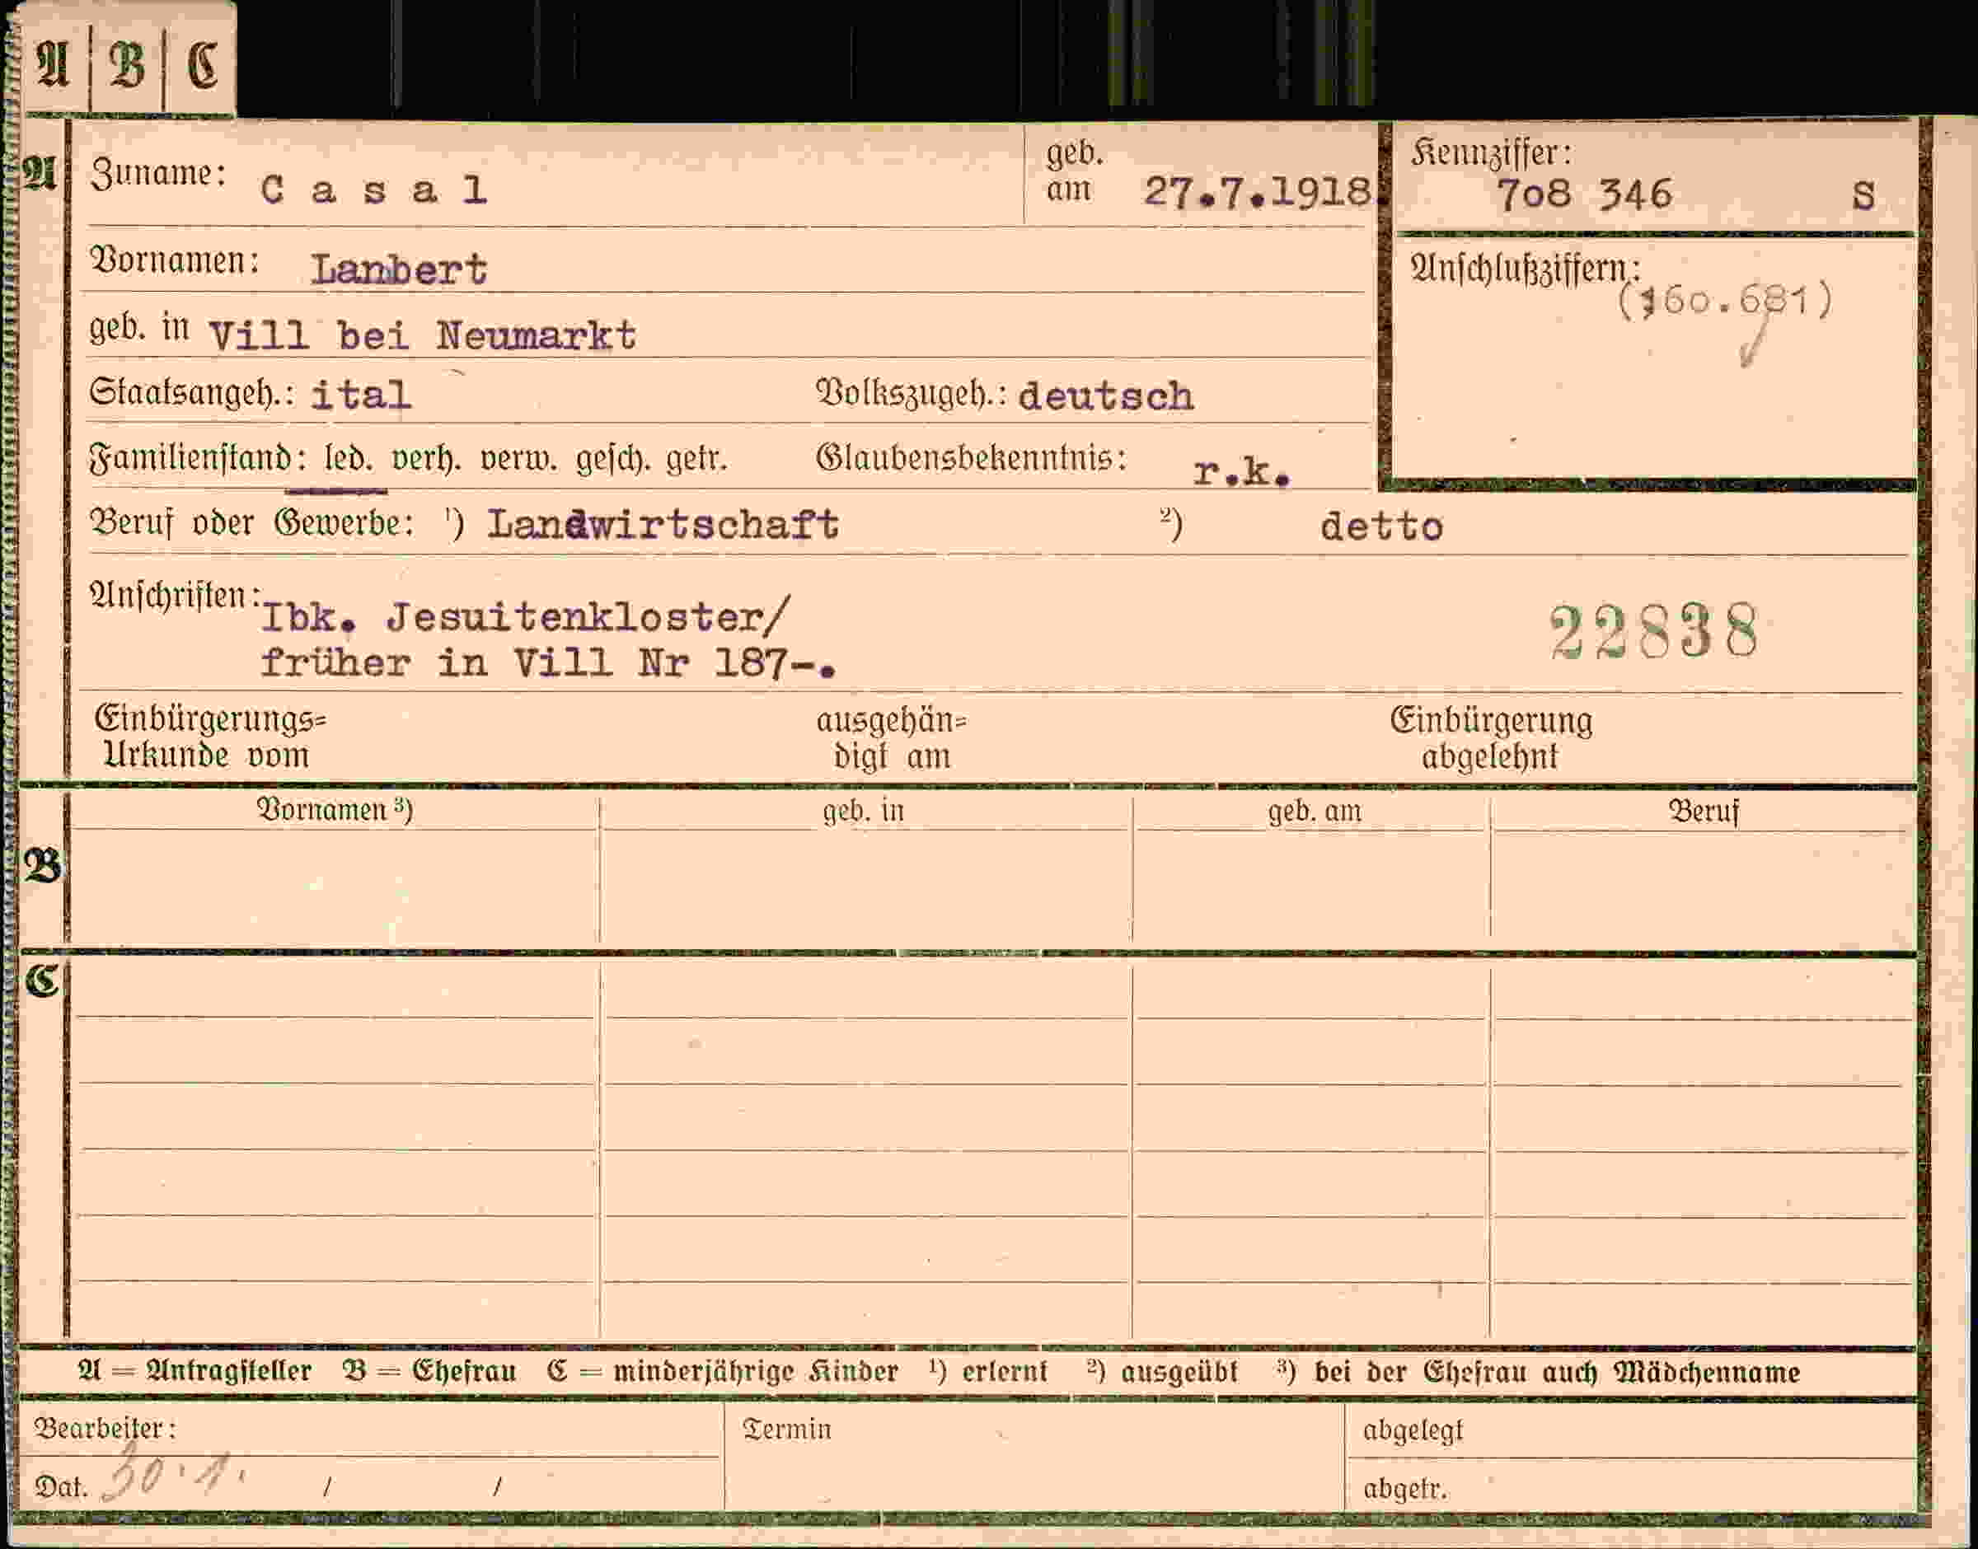
Task: Click the 'Volkszugeh.:' label
Action: coord(912,393)
